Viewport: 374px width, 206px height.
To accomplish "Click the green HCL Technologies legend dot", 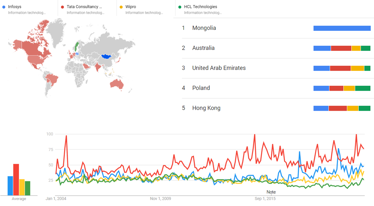I will pyautogui.click(x=180, y=7).
